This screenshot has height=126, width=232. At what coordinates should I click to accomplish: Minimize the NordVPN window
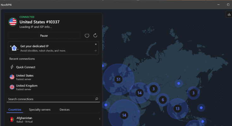218,5
